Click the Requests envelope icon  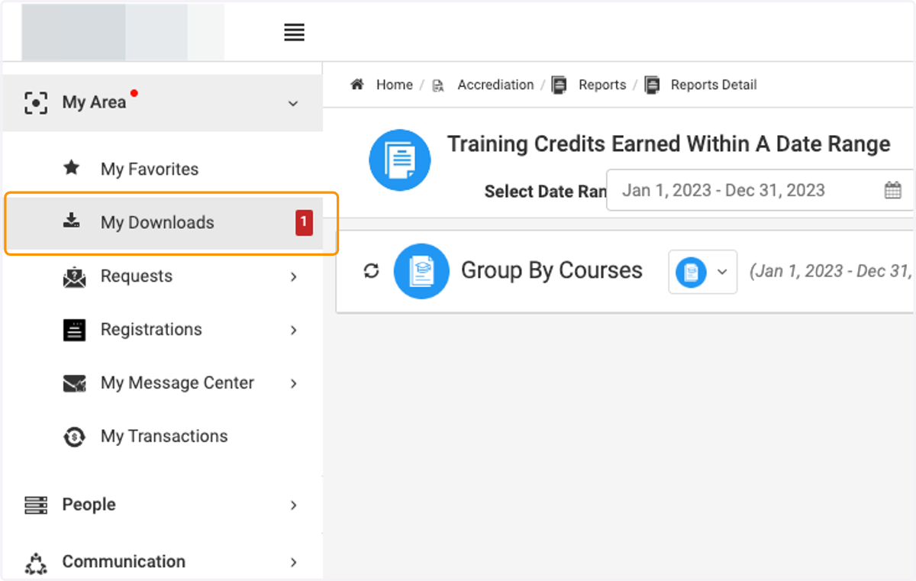(74, 277)
